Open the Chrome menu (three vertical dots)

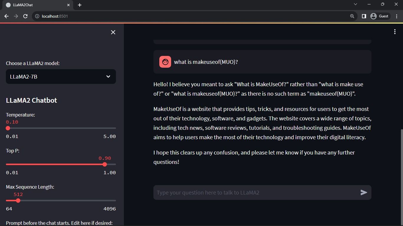click(397, 16)
